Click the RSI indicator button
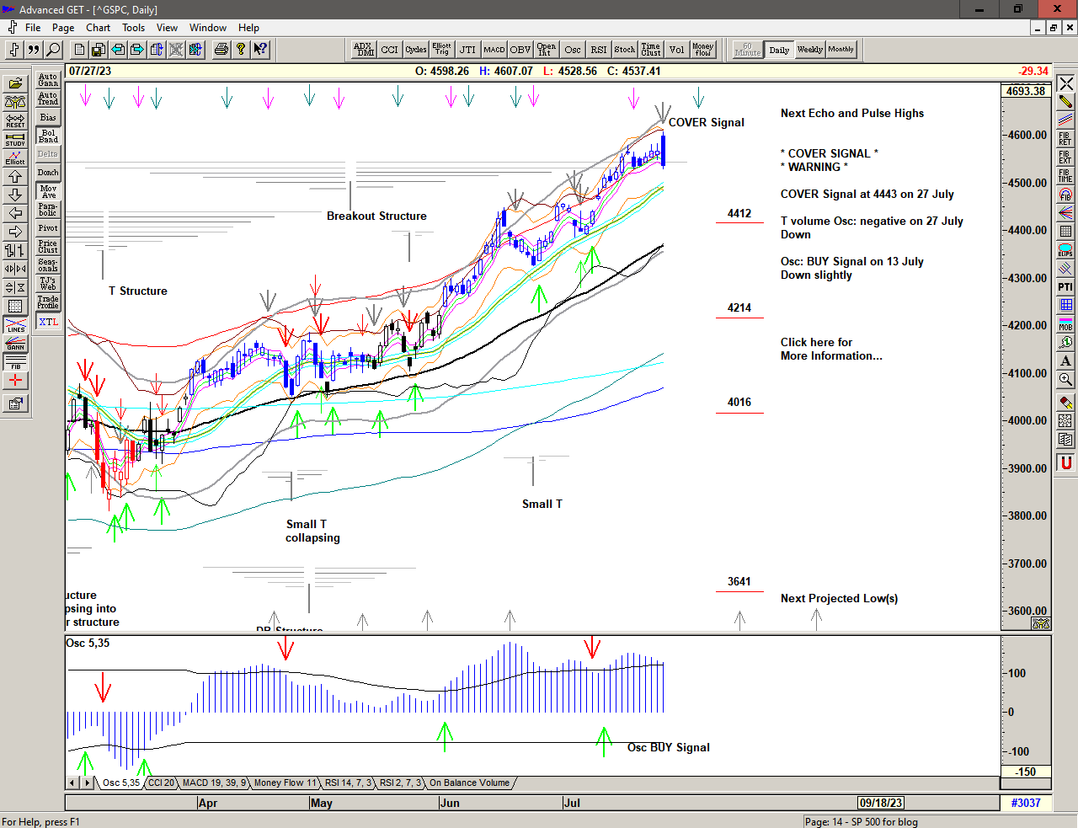Image resolution: width=1078 pixels, height=828 pixels. [598, 50]
